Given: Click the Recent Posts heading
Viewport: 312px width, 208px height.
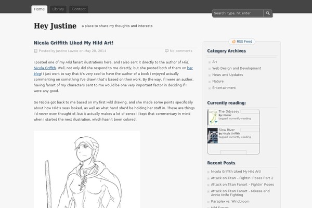Looking at the screenshot, I should pyautogui.click(x=221, y=163).
